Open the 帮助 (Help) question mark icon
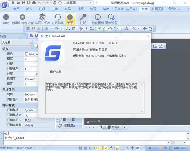Viewport: 190px width, 151px height. click(6, 19)
